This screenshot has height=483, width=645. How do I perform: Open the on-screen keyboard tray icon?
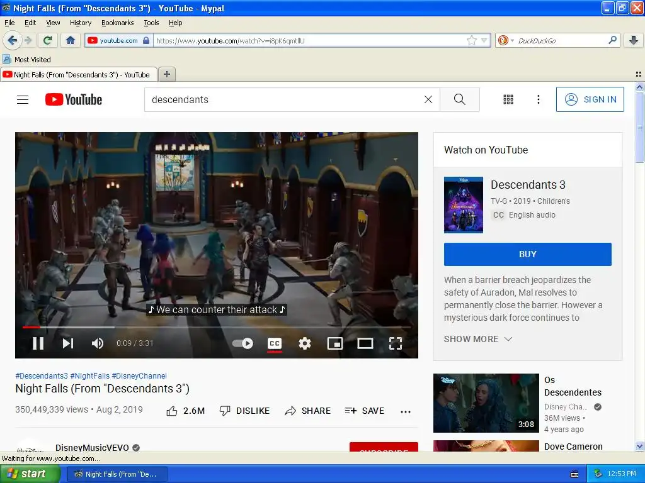tap(574, 474)
